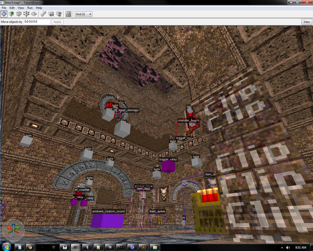This screenshot has height=251, width=313.
Task: Activate the Clip tool in toolbar
Action: pos(19,14)
